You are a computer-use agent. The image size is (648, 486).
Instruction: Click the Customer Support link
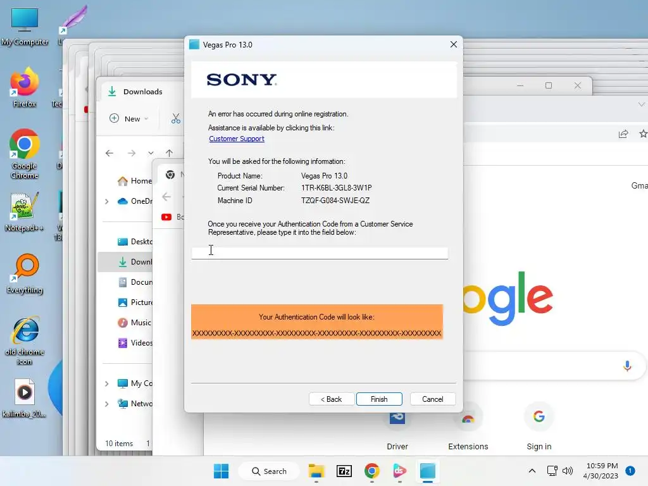(x=237, y=139)
